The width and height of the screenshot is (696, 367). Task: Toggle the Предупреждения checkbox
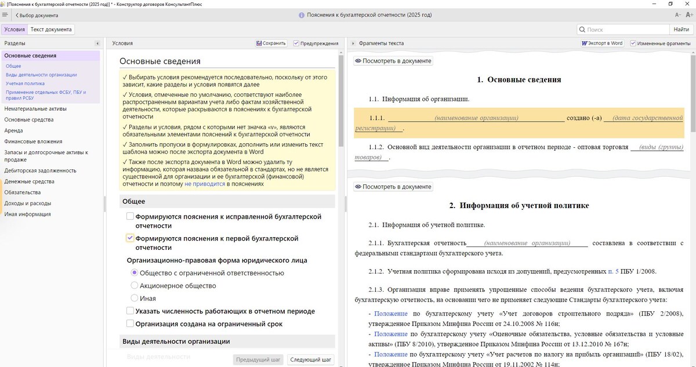point(296,43)
